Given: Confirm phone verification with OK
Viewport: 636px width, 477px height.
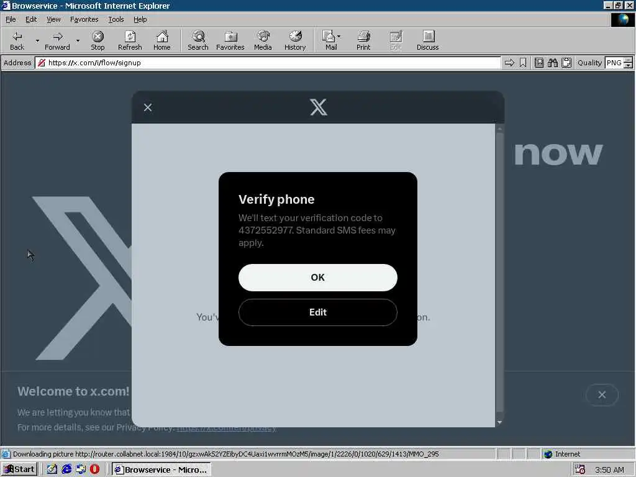Looking at the screenshot, I should pyautogui.click(x=317, y=278).
